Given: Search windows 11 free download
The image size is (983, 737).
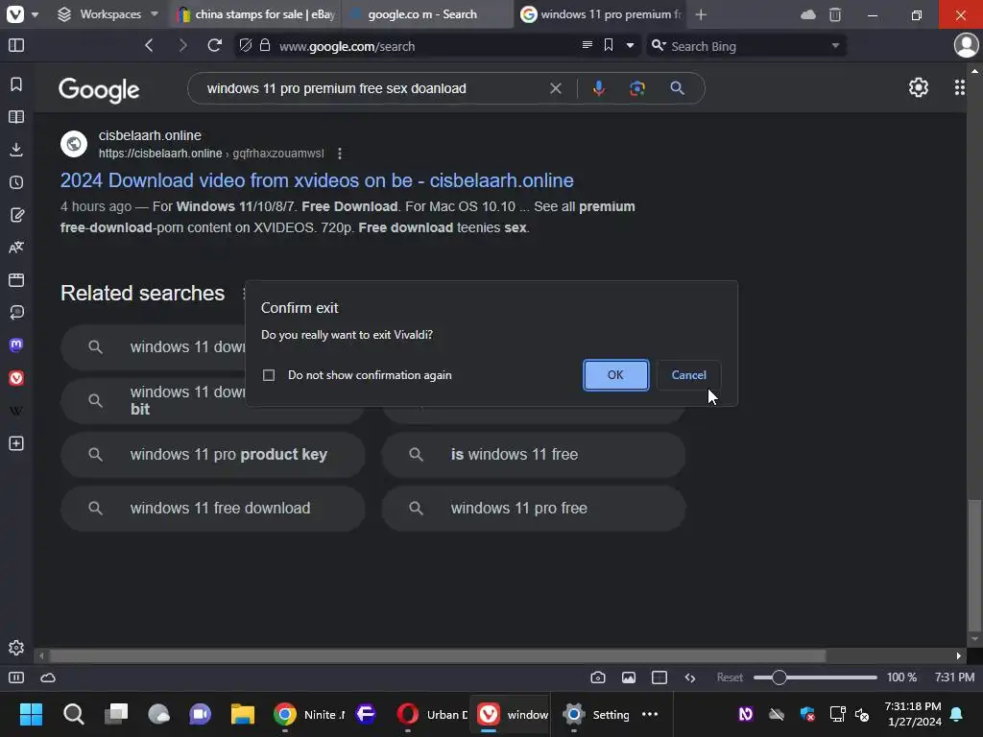Looking at the screenshot, I should point(213,509).
